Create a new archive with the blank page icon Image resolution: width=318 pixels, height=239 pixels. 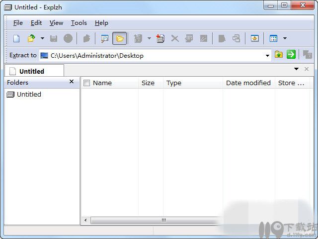point(16,38)
